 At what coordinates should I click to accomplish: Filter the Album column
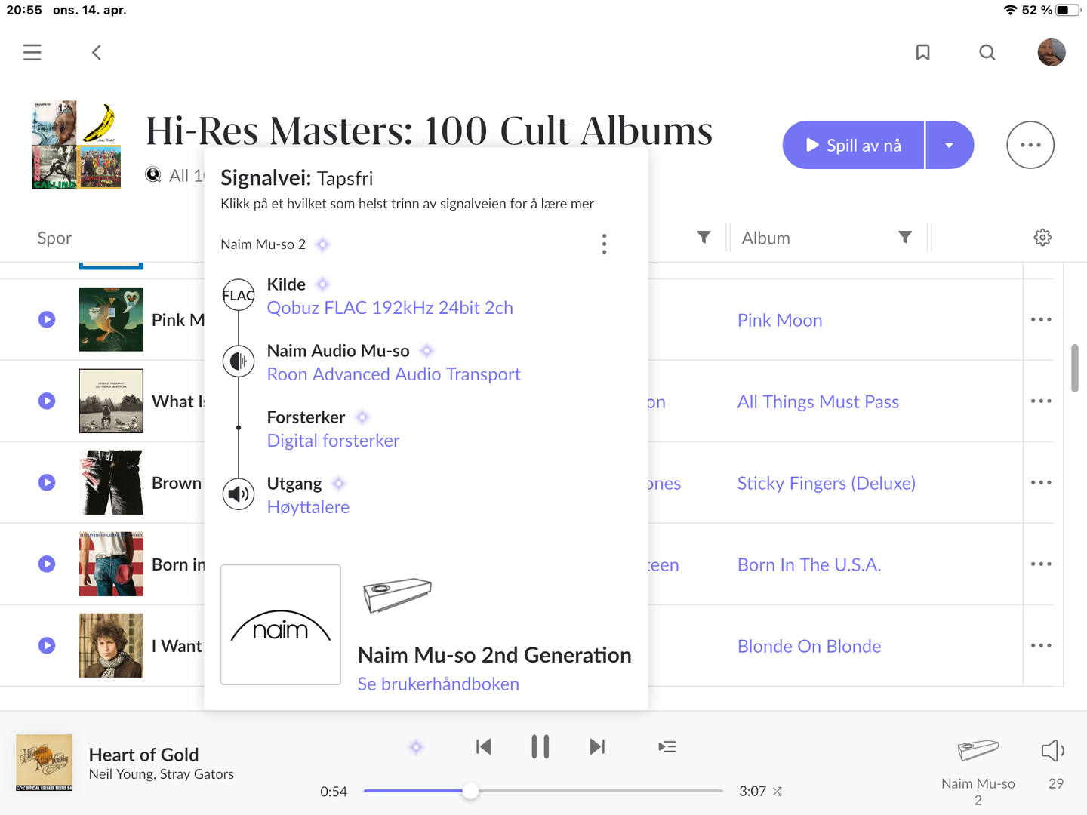point(905,238)
